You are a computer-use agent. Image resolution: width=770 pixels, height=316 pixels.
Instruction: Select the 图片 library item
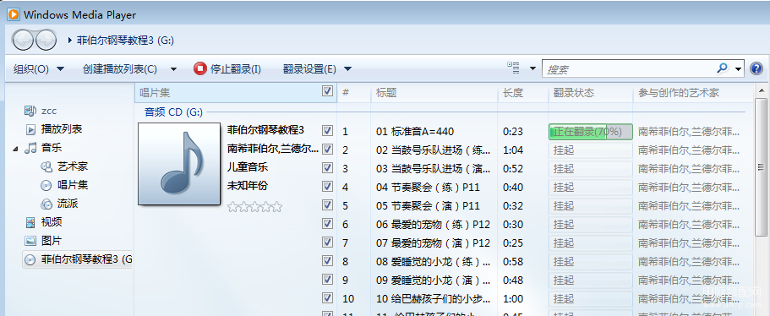(52, 241)
